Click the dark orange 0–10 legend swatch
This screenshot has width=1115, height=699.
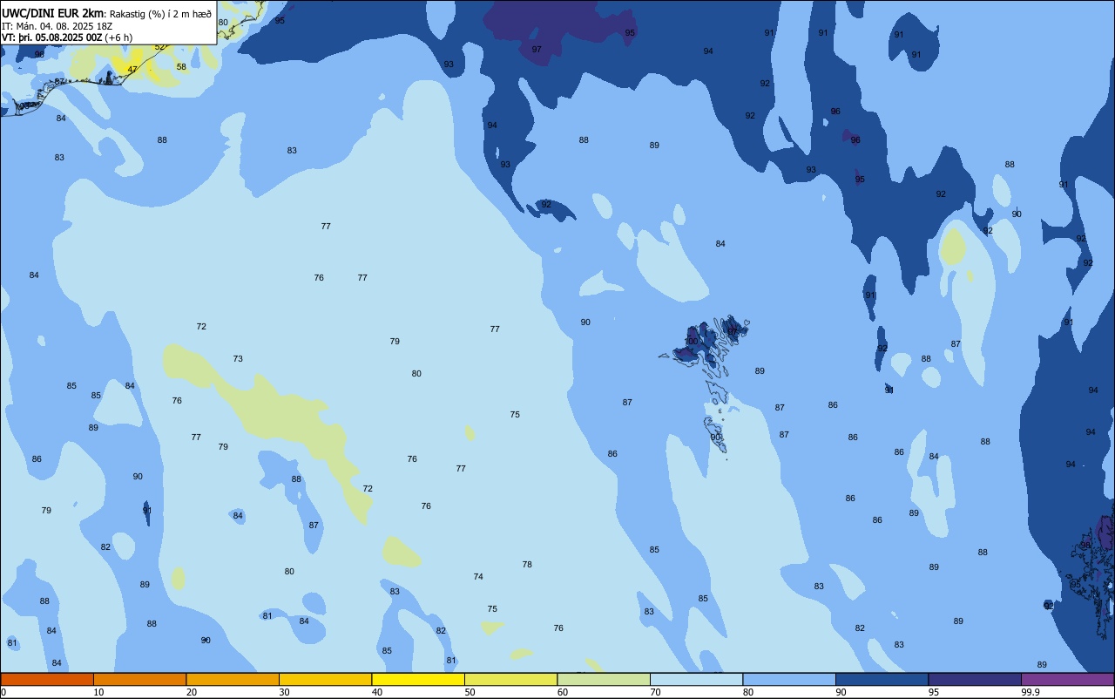(47, 679)
